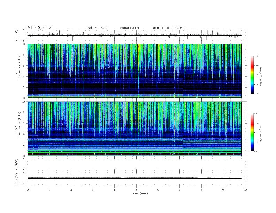This screenshot has width=276, height=213.
Task: Click time-axis tick label "9"
Action: coord(223,190)
